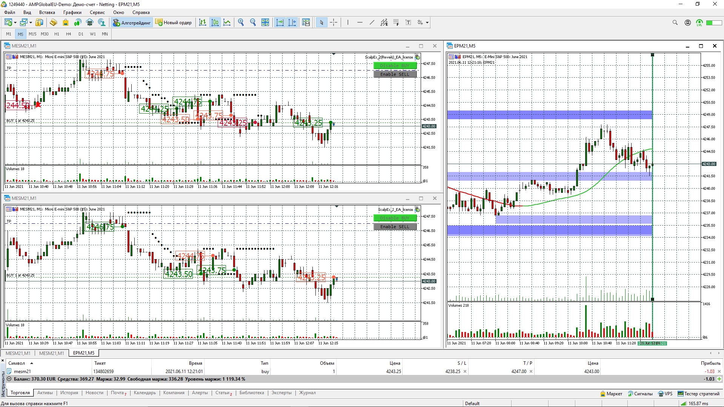
Task: Select the arrow cursor tool
Action: click(321, 23)
